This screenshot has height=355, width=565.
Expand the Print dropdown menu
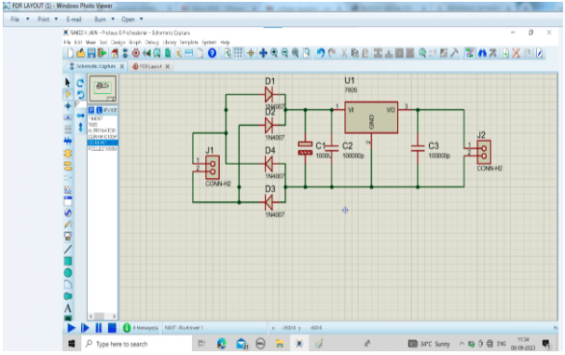(48, 19)
